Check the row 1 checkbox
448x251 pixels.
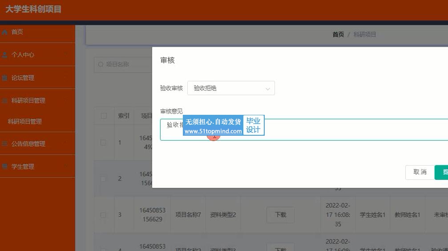(x=103, y=142)
